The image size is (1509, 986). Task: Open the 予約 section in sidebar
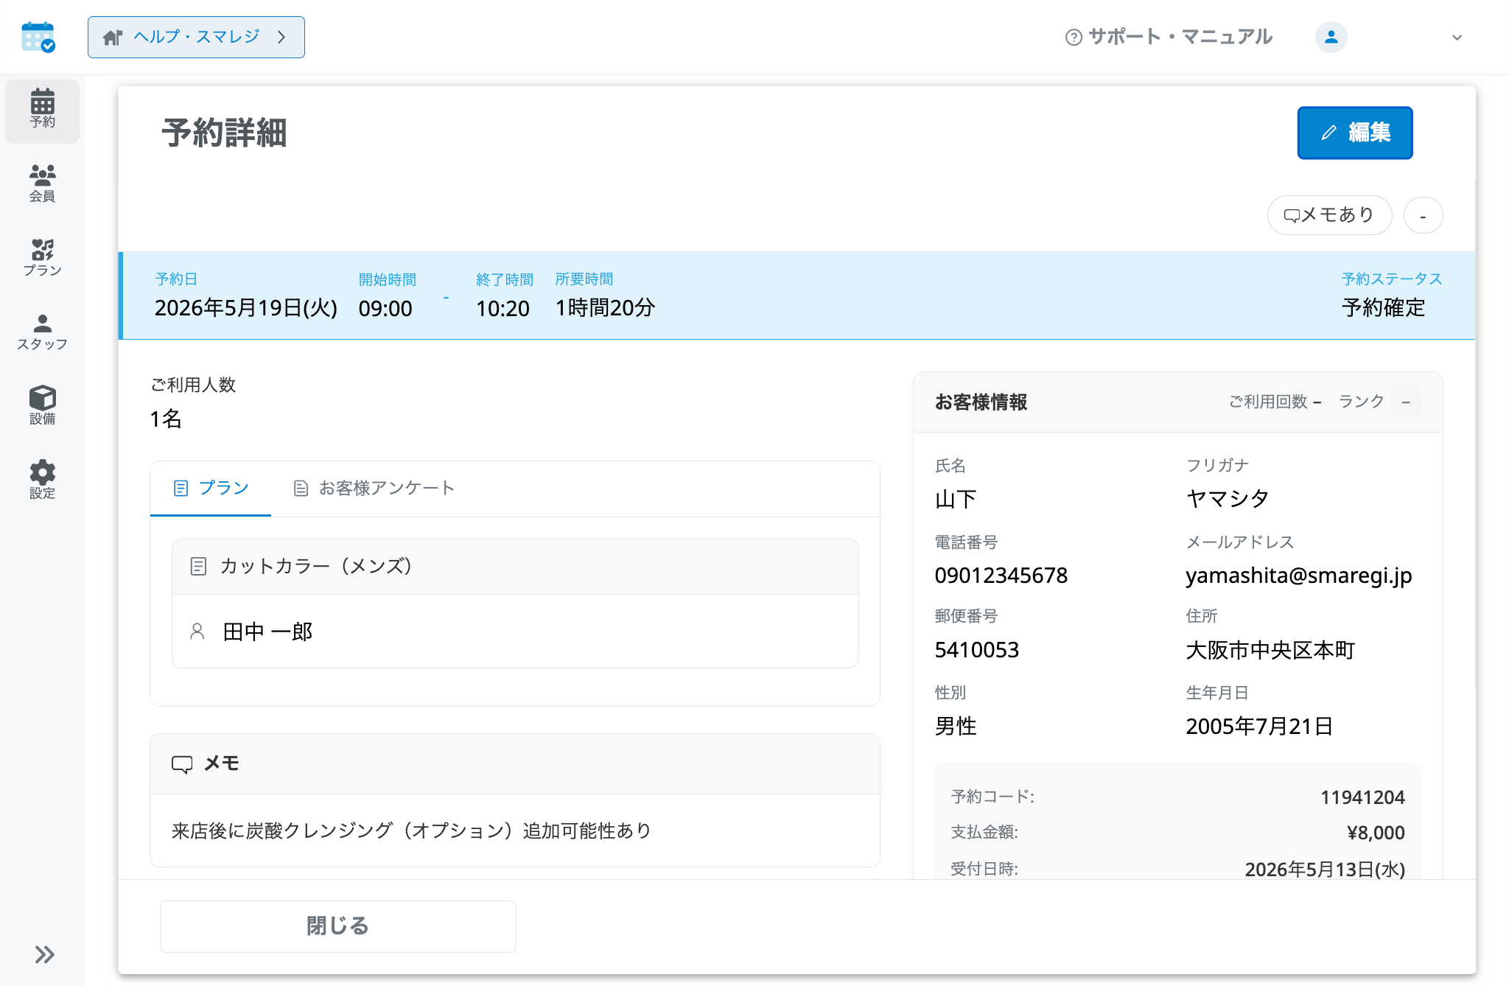pos(42,111)
